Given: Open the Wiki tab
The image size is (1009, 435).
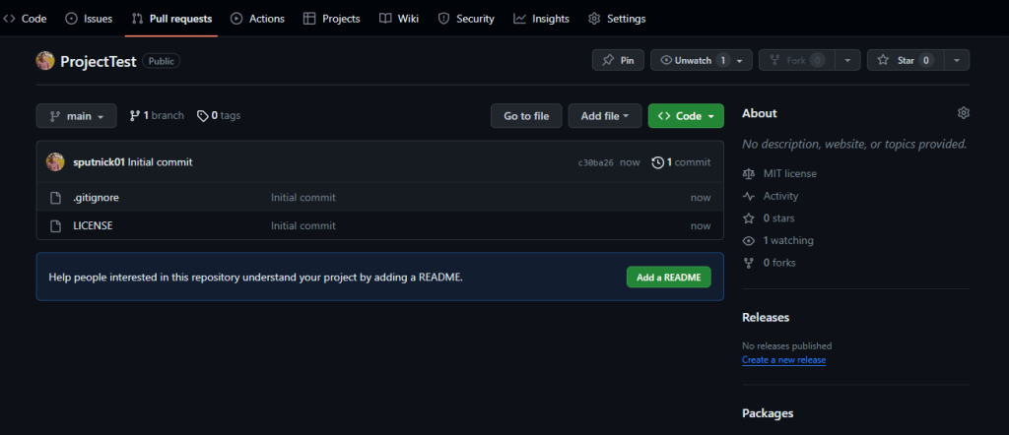Looking at the screenshot, I should (x=399, y=19).
